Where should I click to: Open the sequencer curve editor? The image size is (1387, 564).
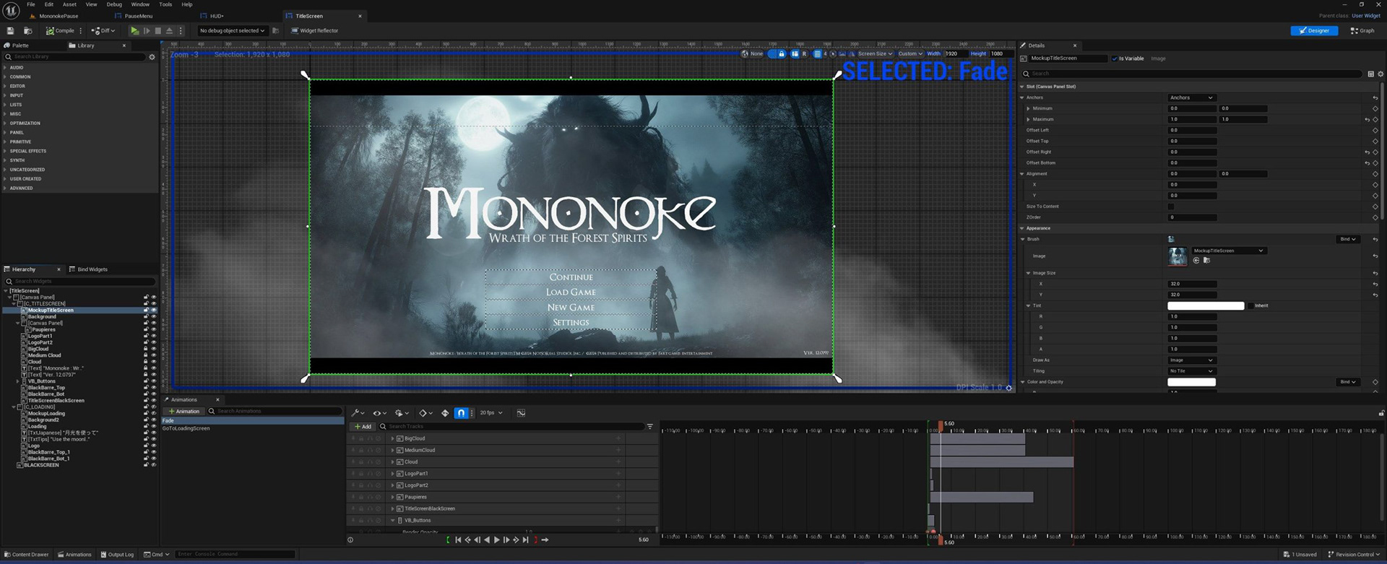coord(521,413)
